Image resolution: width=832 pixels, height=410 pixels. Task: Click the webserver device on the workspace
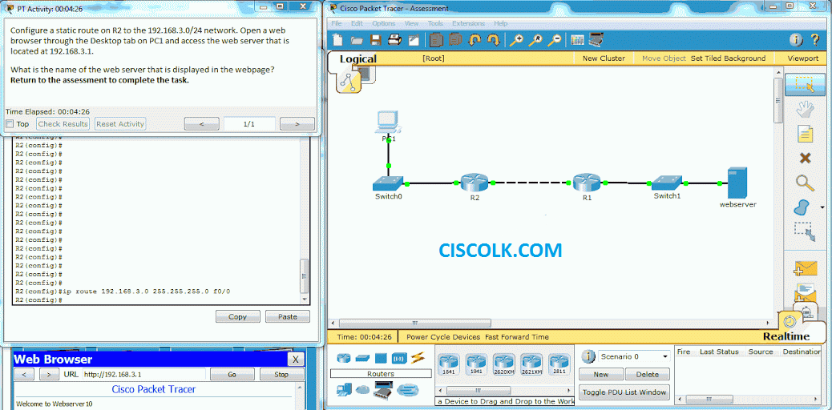pyautogui.click(x=737, y=183)
